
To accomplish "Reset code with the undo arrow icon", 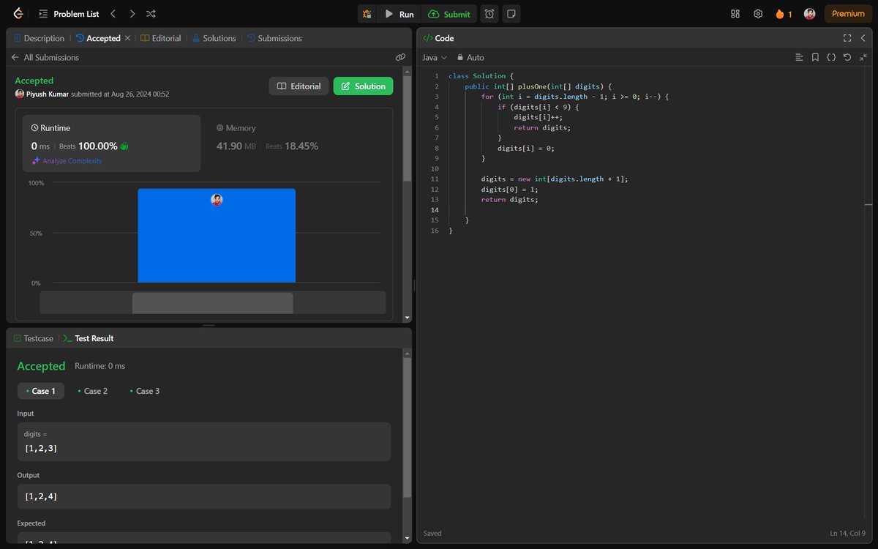I will [847, 57].
